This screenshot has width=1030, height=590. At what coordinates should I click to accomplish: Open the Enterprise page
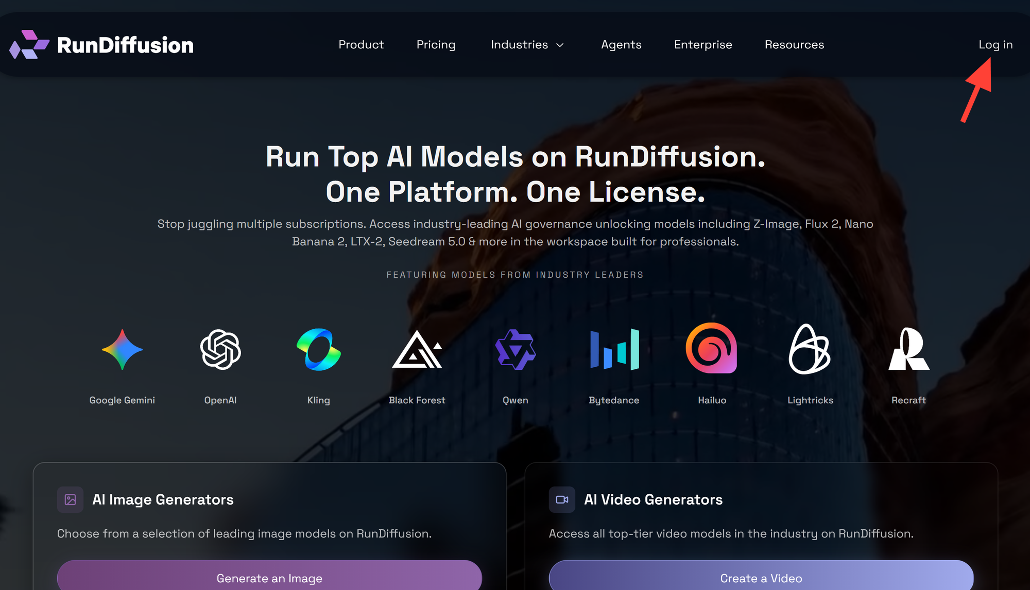coord(703,45)
